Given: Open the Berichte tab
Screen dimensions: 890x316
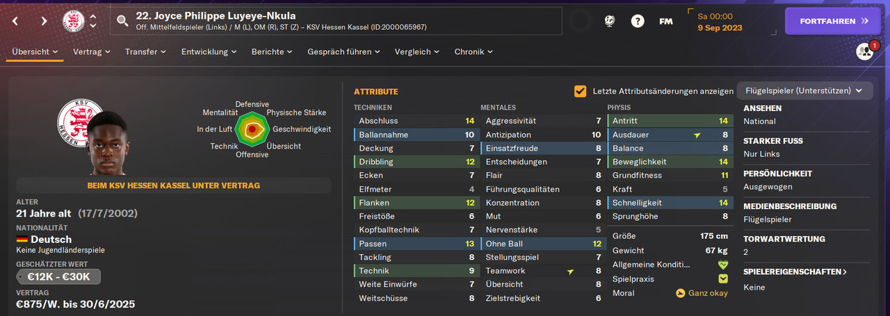Looking at the screenshot, I should pos(272,51).
